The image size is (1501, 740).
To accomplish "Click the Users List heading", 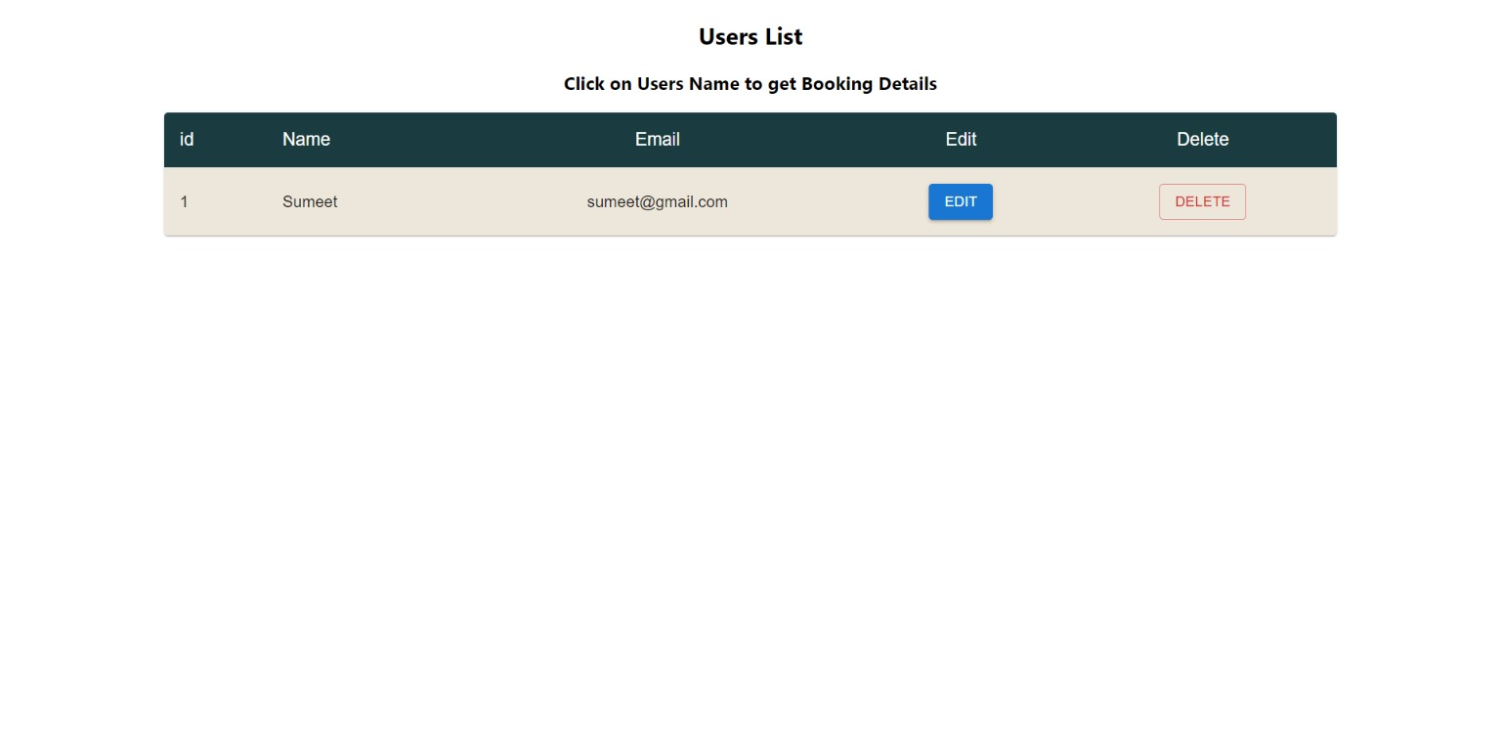I will (750, 36).
